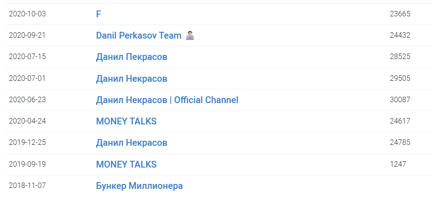Open Данил Некрасов link dated 2019-12-25
Viewport: 432px width, 203px height.
click(x=132, y=143)
